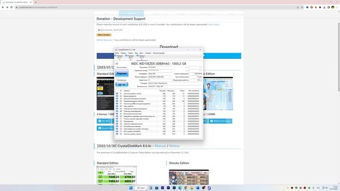Click the Прошивка firmware value field
This screenshot has width=340, height=191.
159,67
